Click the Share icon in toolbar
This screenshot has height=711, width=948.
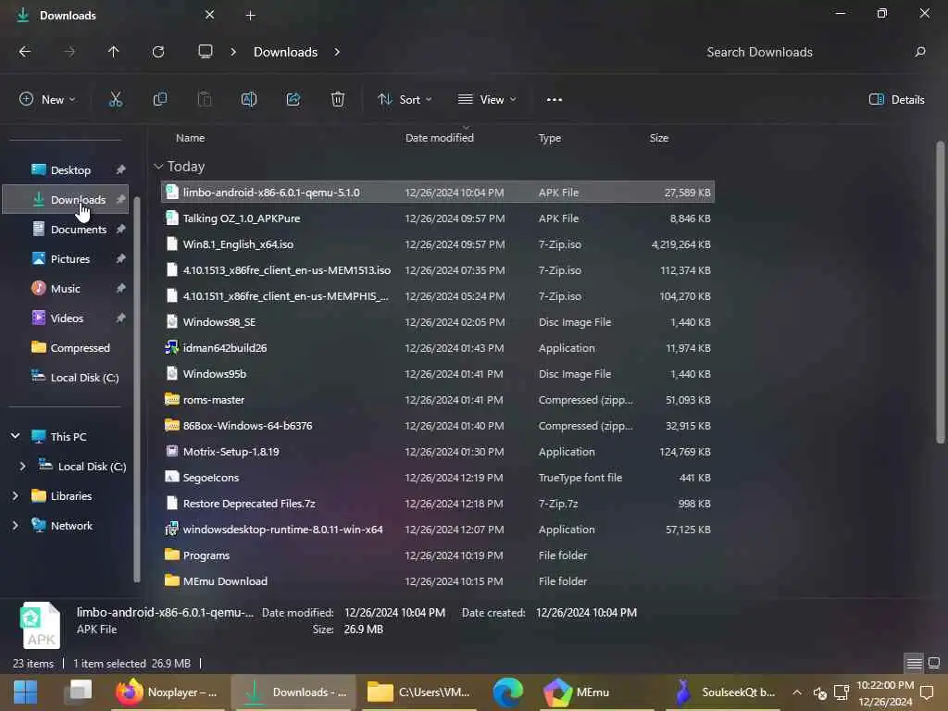(x=293, y=99)
